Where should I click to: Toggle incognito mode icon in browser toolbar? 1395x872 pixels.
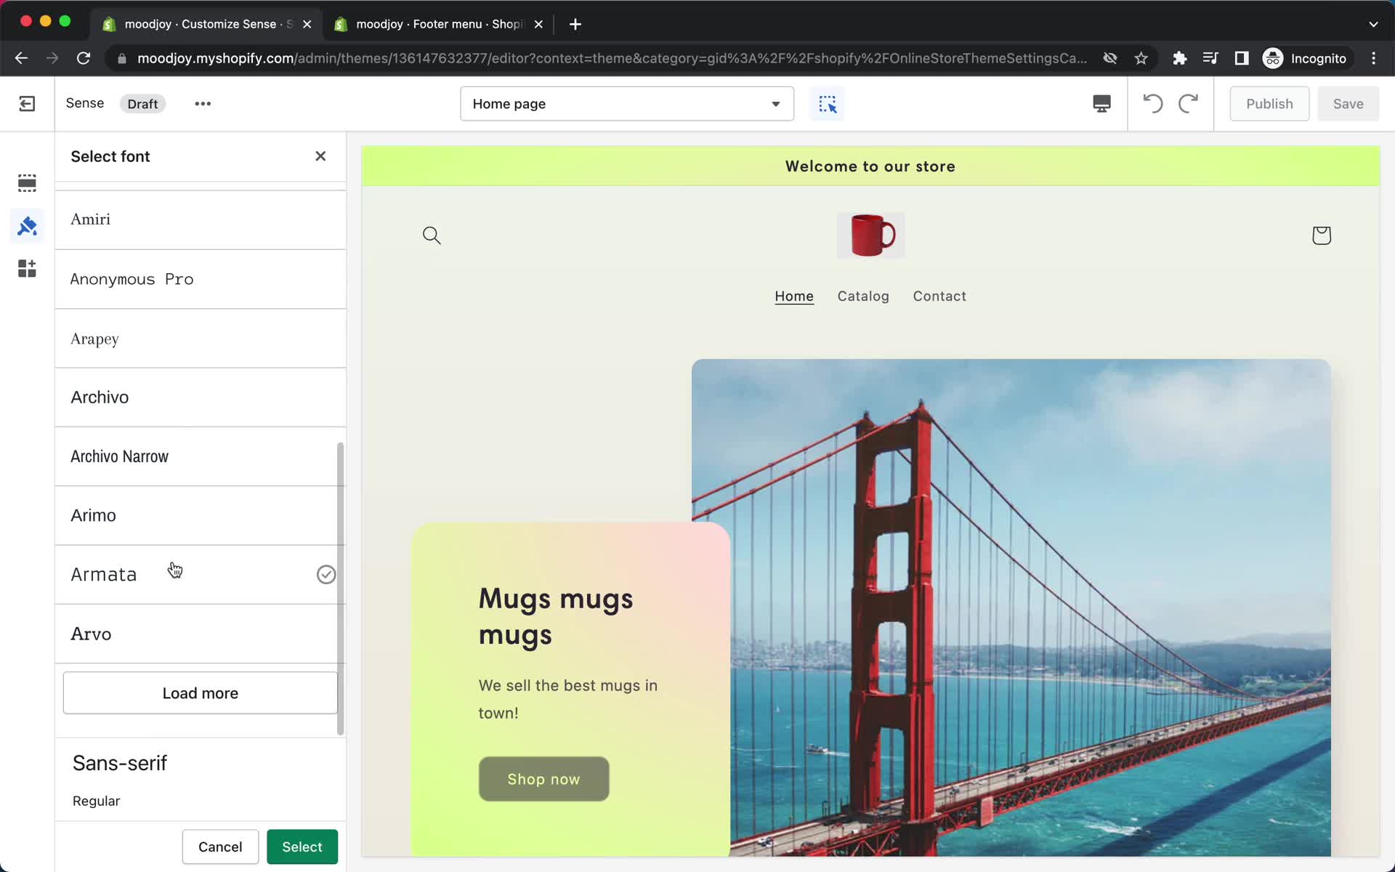coord(1272,58)
